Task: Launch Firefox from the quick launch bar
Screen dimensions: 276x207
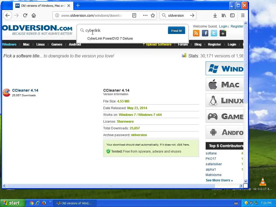Action: pos(44,203)
